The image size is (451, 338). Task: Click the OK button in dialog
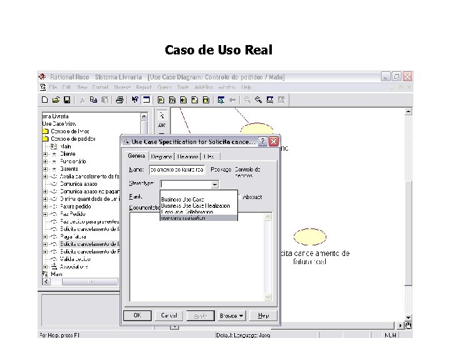click(x=137, y=315)
